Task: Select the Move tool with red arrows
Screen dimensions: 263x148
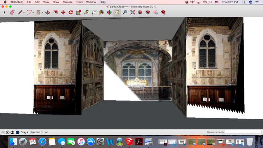Action: click(x=63, y=12)
